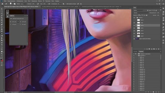Select the Move tool
Image resolution: width=165 pixels, height=93 pixels.
click(x=2, y=9)
